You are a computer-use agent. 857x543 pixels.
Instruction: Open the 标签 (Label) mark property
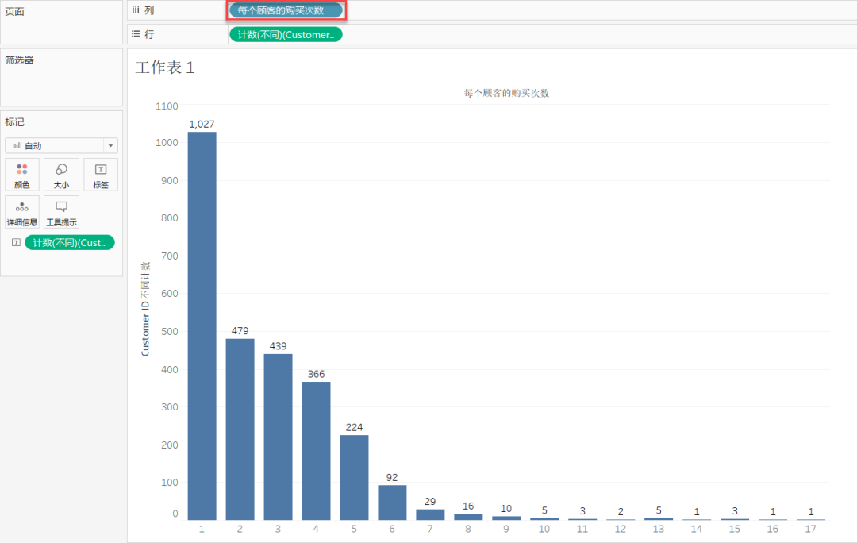point(101,174)
